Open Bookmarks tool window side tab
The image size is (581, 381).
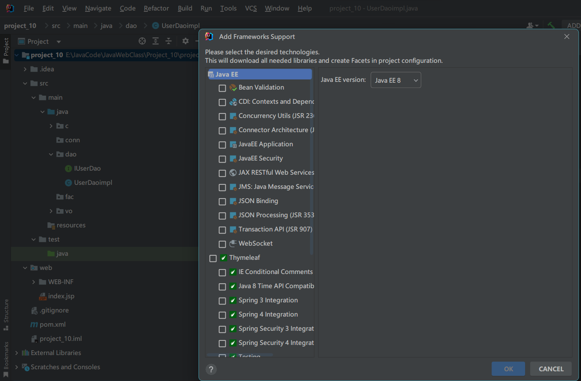click(x=6, y=360)
